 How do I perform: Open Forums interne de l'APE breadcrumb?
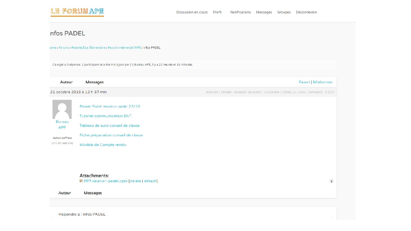pos(124,48)
